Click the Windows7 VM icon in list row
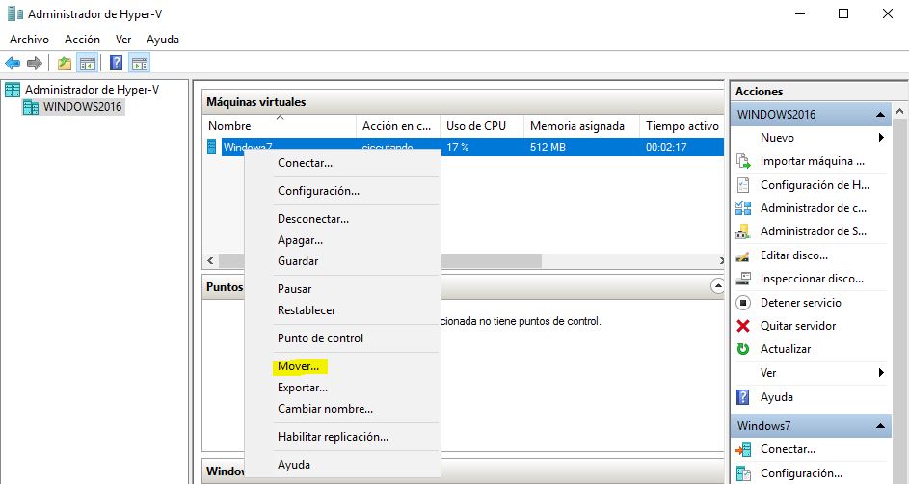Image resolution: width=909 pixels, height=484 pixels. pyautogui.click(x=212, y=148)
